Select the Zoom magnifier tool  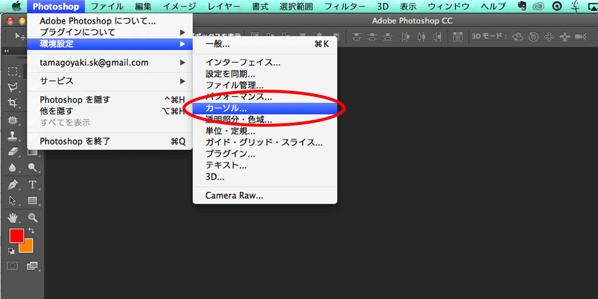(x=33, y=218)
